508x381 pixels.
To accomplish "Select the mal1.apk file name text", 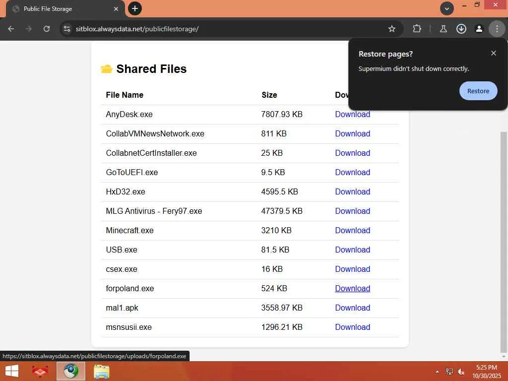I will pyautogui.click(x=122, y=308).
